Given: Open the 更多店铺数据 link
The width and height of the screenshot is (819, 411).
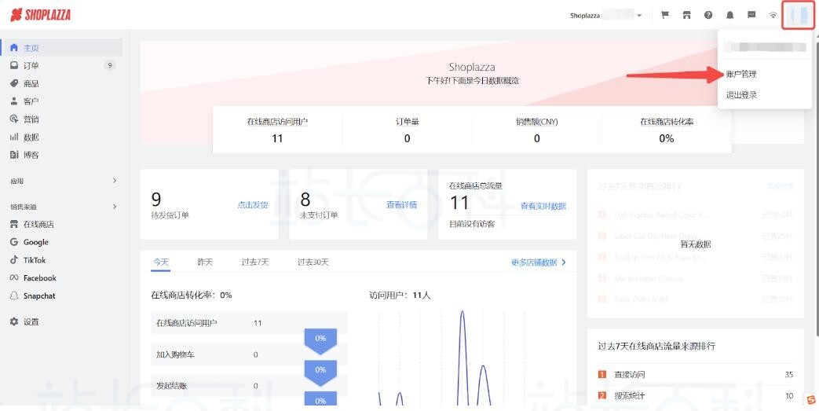Looking at the screenshot, I should 539,262.
